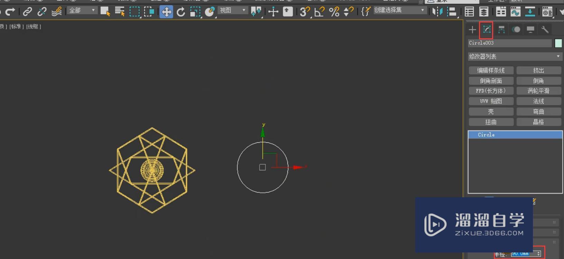The height and width of the screenshot is (259, 564).
Task: Open the 全部 selection filter dropdown
Action: pos(82,10)
